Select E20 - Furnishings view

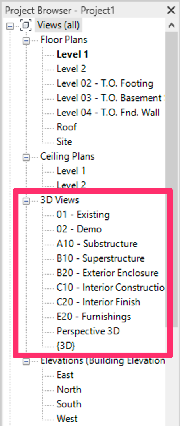click(94, 317)
